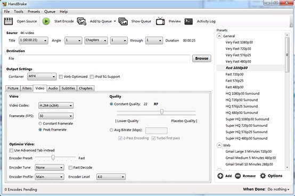Open the File menu

coord(7,12)
